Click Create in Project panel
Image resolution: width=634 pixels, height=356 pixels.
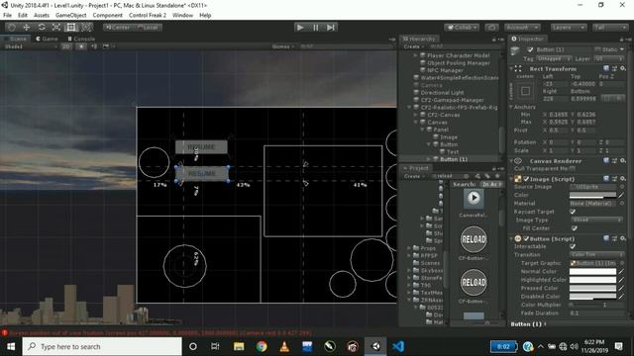click(413, 176)
